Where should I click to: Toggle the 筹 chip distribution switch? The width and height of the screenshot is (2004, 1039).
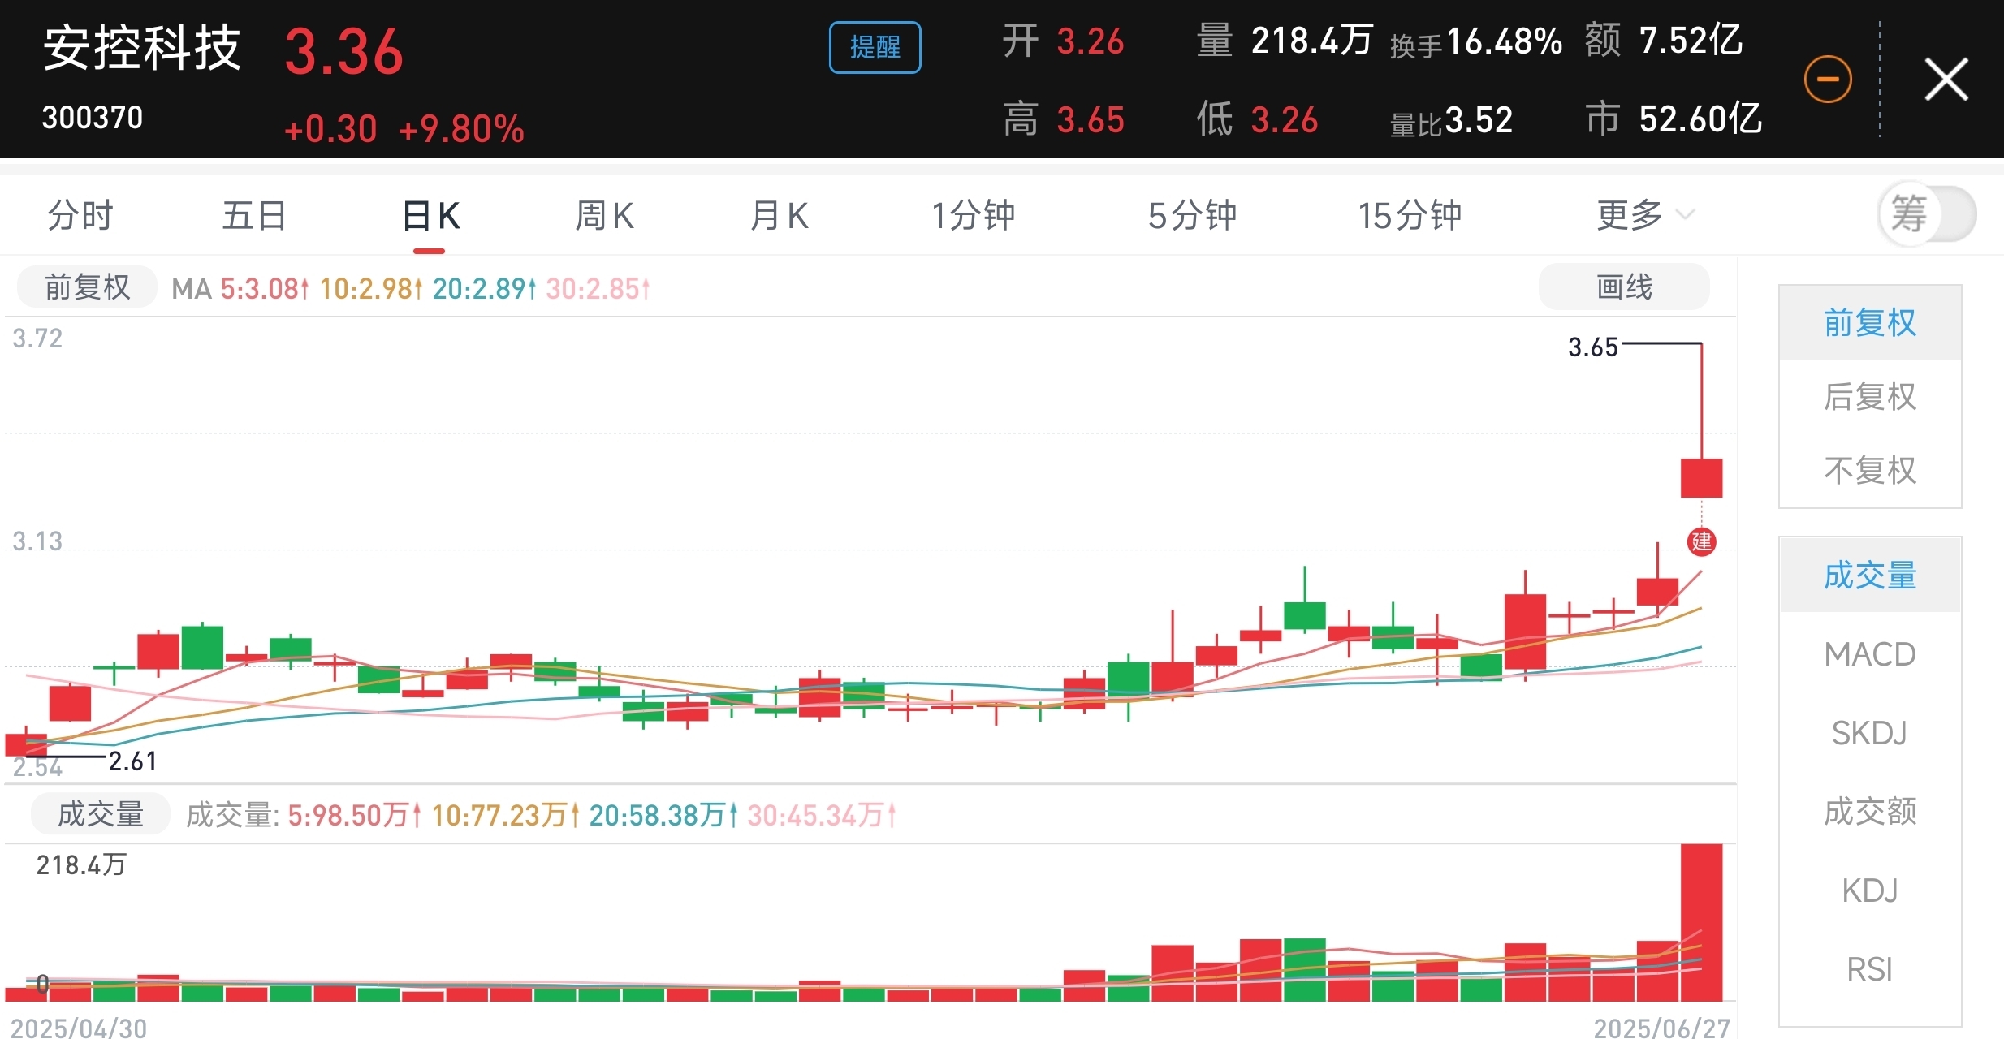coord(1927,214)
